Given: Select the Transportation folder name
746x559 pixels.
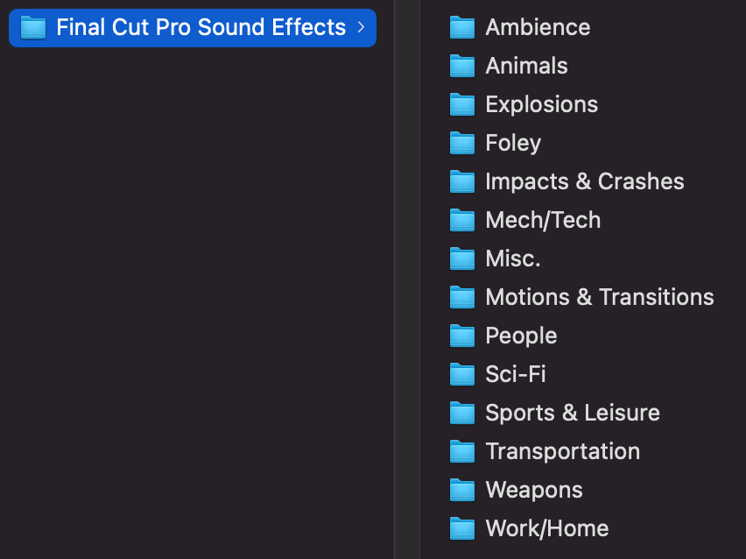Looking at the screenshot, I should pos(562,452).
